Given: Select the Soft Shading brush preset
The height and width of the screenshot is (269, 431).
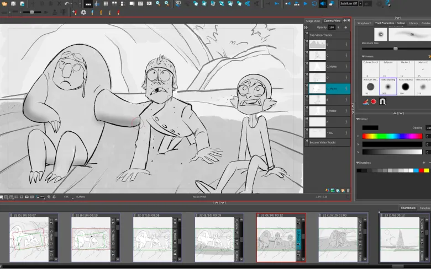Looking at the screenshot, I should point(388,87).
